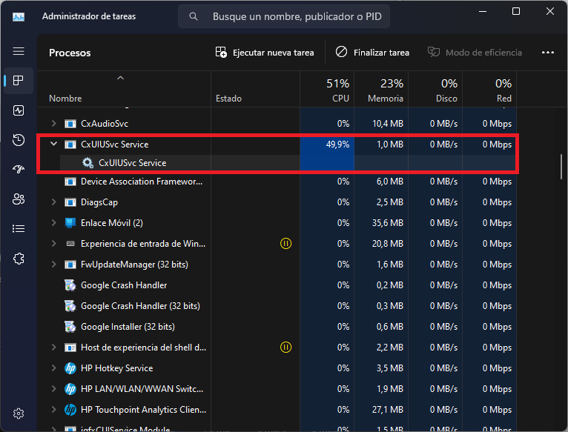Expand Experiencia de entrada de Windows group
568x432 pixels.
click(x=53, y=243)
